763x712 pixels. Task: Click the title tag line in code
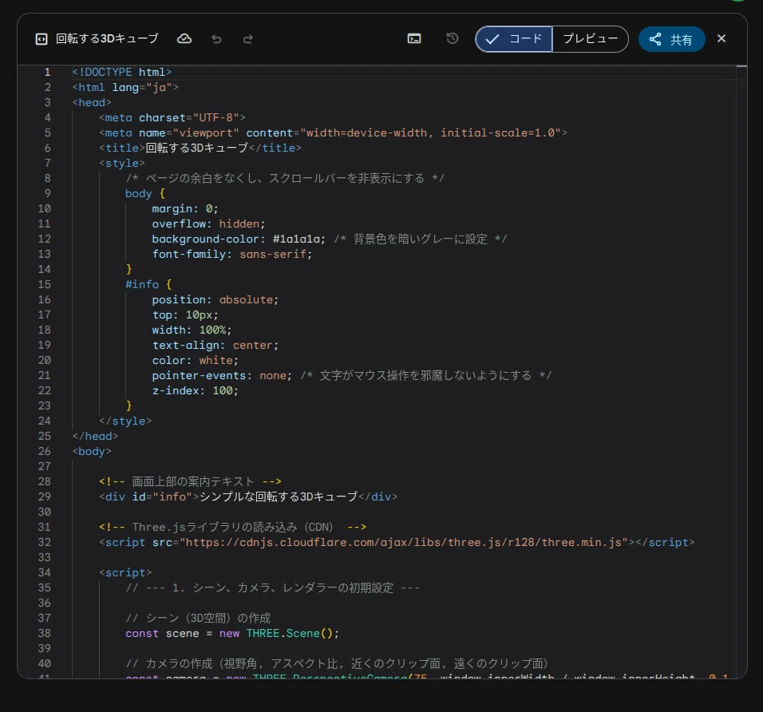[200, 148]
